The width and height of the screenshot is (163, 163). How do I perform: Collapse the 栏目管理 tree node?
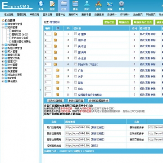(3, 27)
